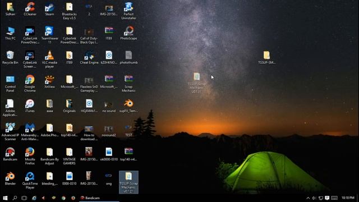Launch Internet Explorer from the taskbar
Image resolution: width=359 pixels, height=202 pixels.
pyautogui.click(x=34, y=198)
